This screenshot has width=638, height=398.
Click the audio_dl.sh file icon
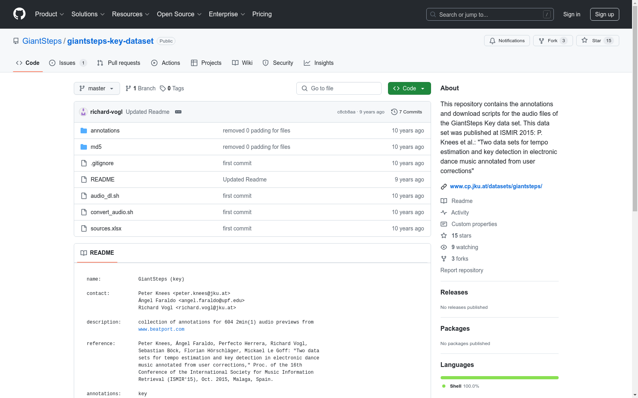pos(84,196)
